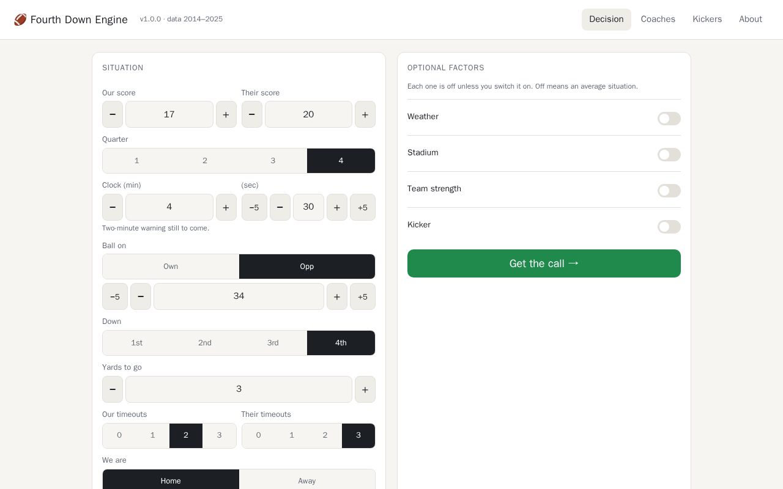Move ball position back 5 yards
783x489 pixels.
tap(115, 296)
